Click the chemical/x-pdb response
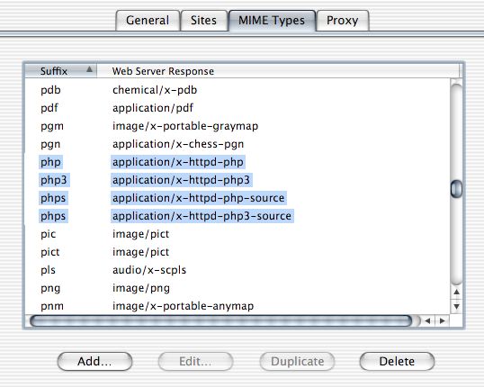Screen dimensions: 484x387 click(x=155, y=90)
